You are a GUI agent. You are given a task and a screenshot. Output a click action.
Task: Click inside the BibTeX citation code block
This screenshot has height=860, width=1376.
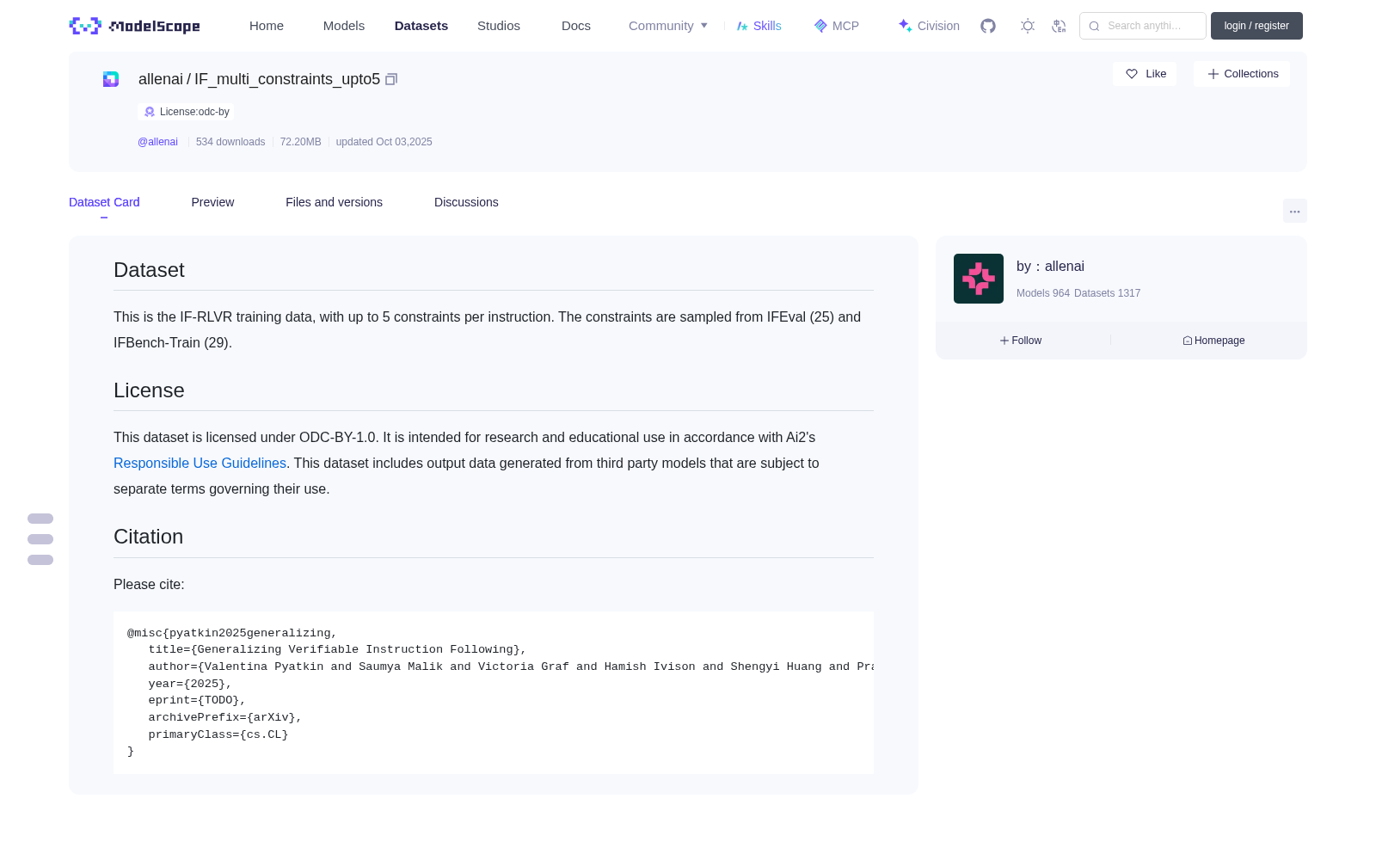click(x=494, y=692)
